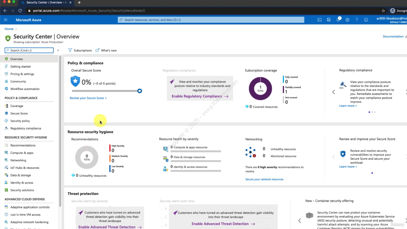Click the Regulatory compliance sidebar icon
This screenshot has width=407, height=229.
[x=7, y=128]
